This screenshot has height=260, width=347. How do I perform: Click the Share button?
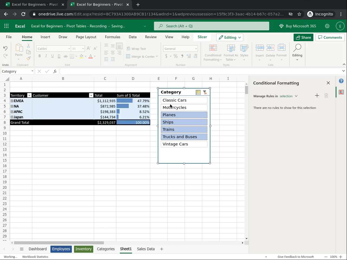tap(303, 37)
